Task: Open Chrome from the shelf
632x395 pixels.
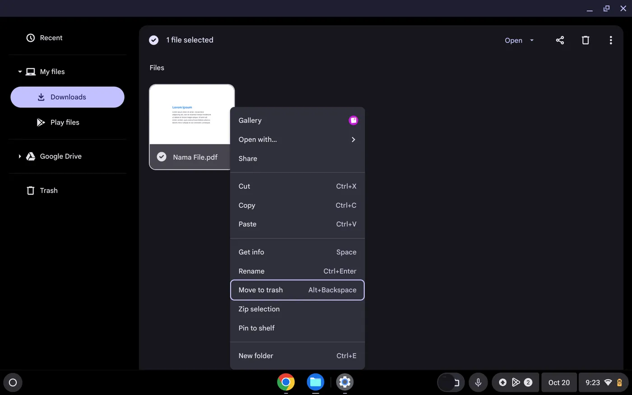Action: 286,382
